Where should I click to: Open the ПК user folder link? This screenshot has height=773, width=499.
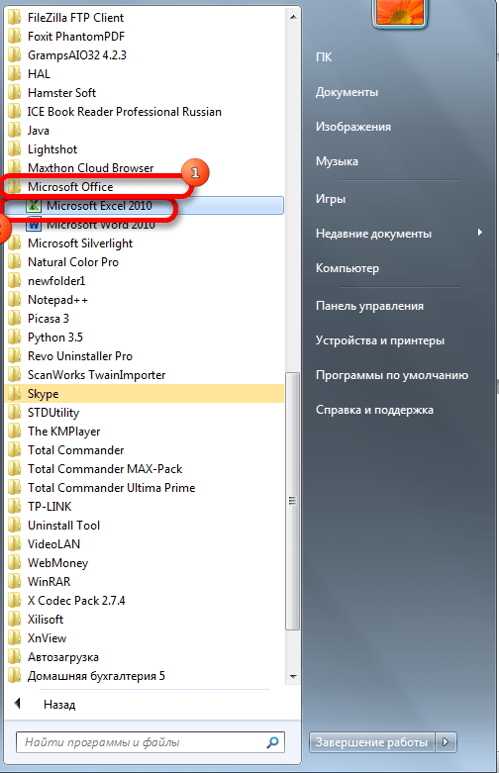[x=324, y=57]
